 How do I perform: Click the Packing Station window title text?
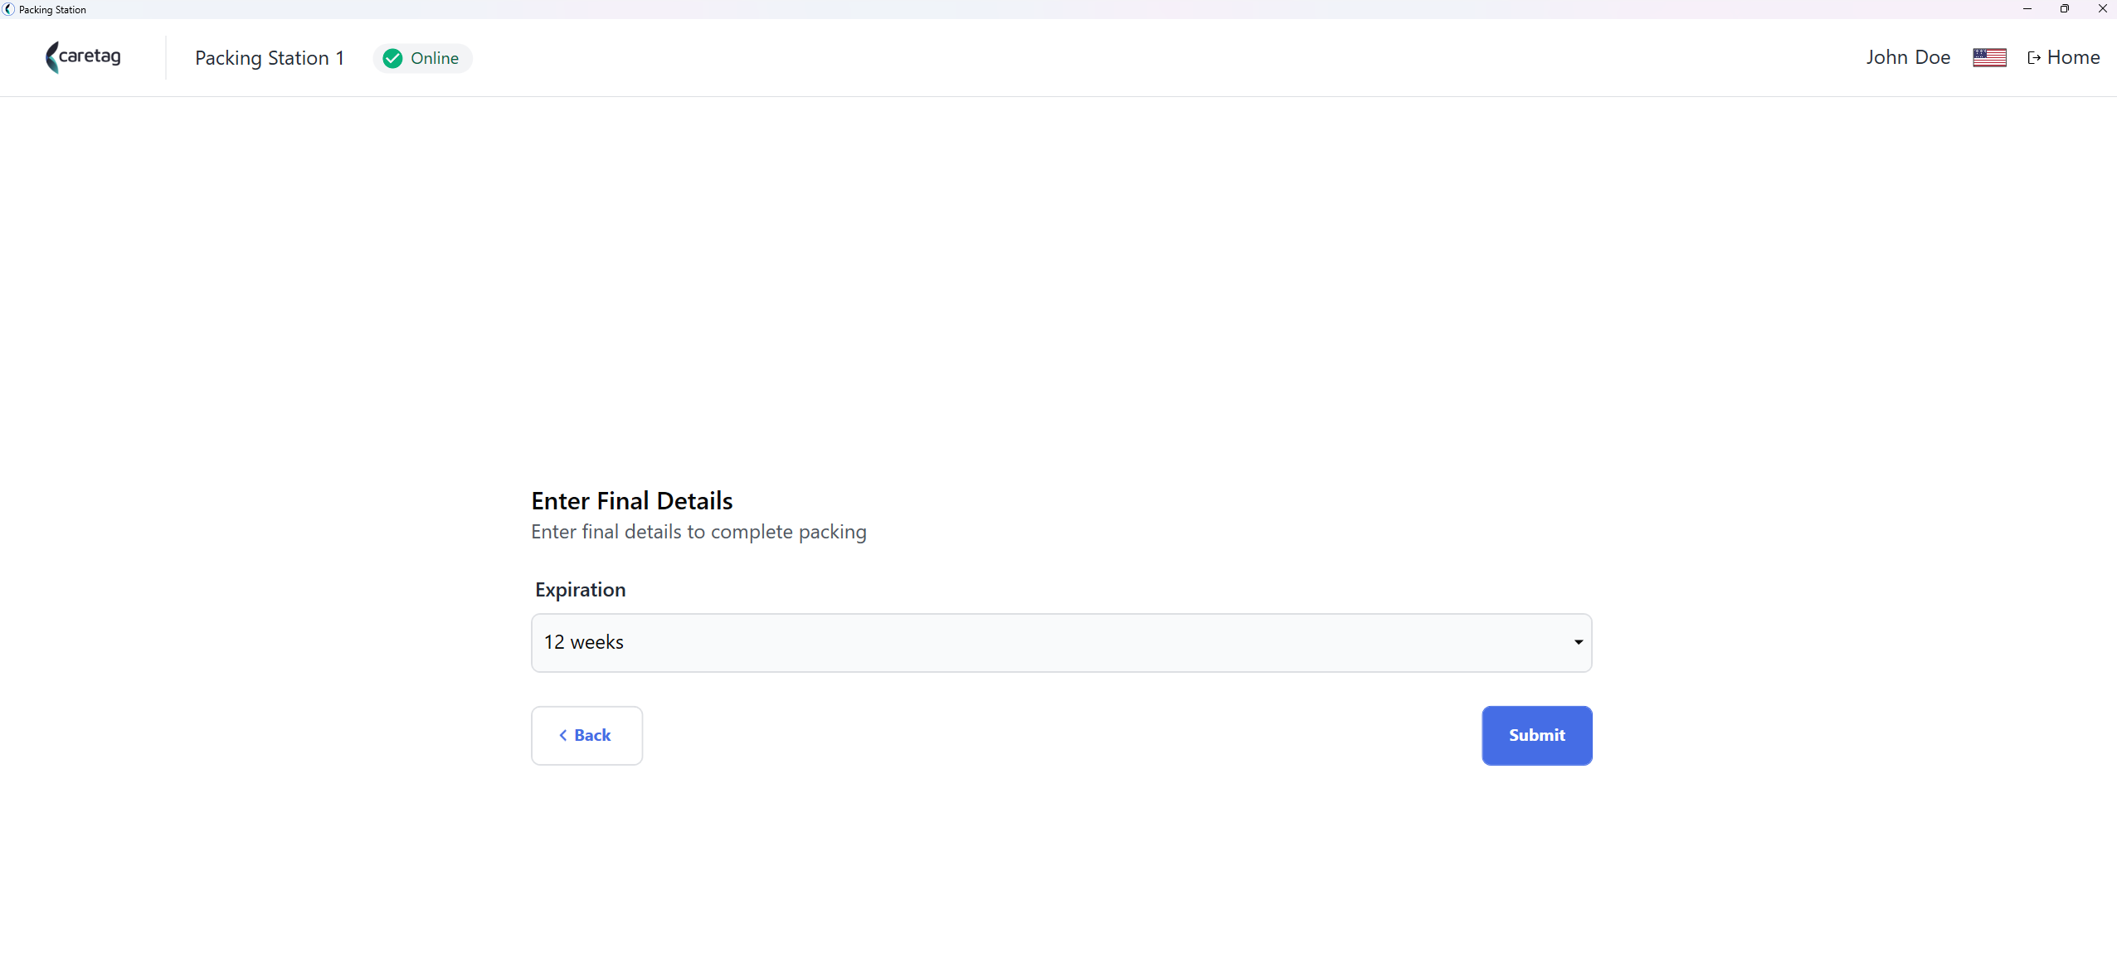[52, 10]
